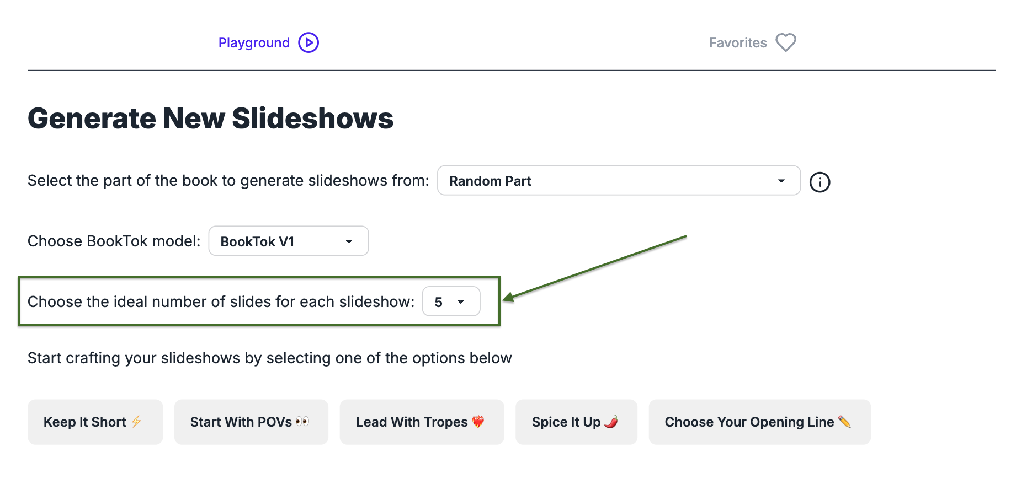Open the slide count dropdown showing 5

[x=451, y=301]
